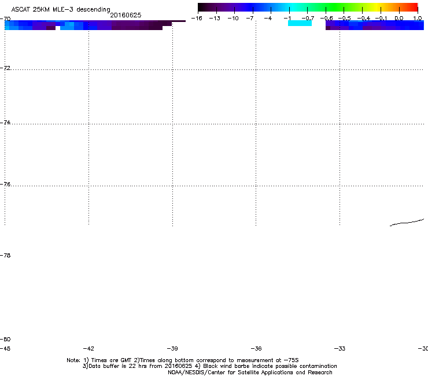
Task: Click the coastline curve at the lower right
Action: (407, 223)
